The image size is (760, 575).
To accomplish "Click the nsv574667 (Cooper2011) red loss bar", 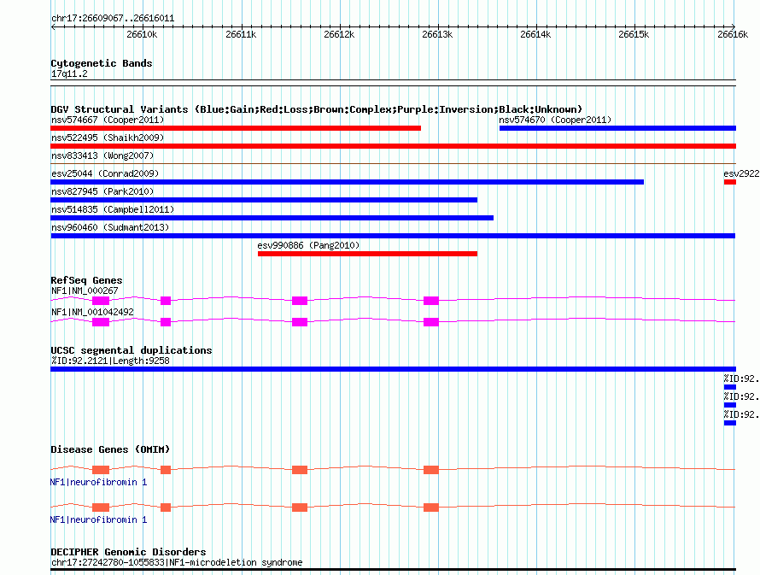I will pos(236,128).
